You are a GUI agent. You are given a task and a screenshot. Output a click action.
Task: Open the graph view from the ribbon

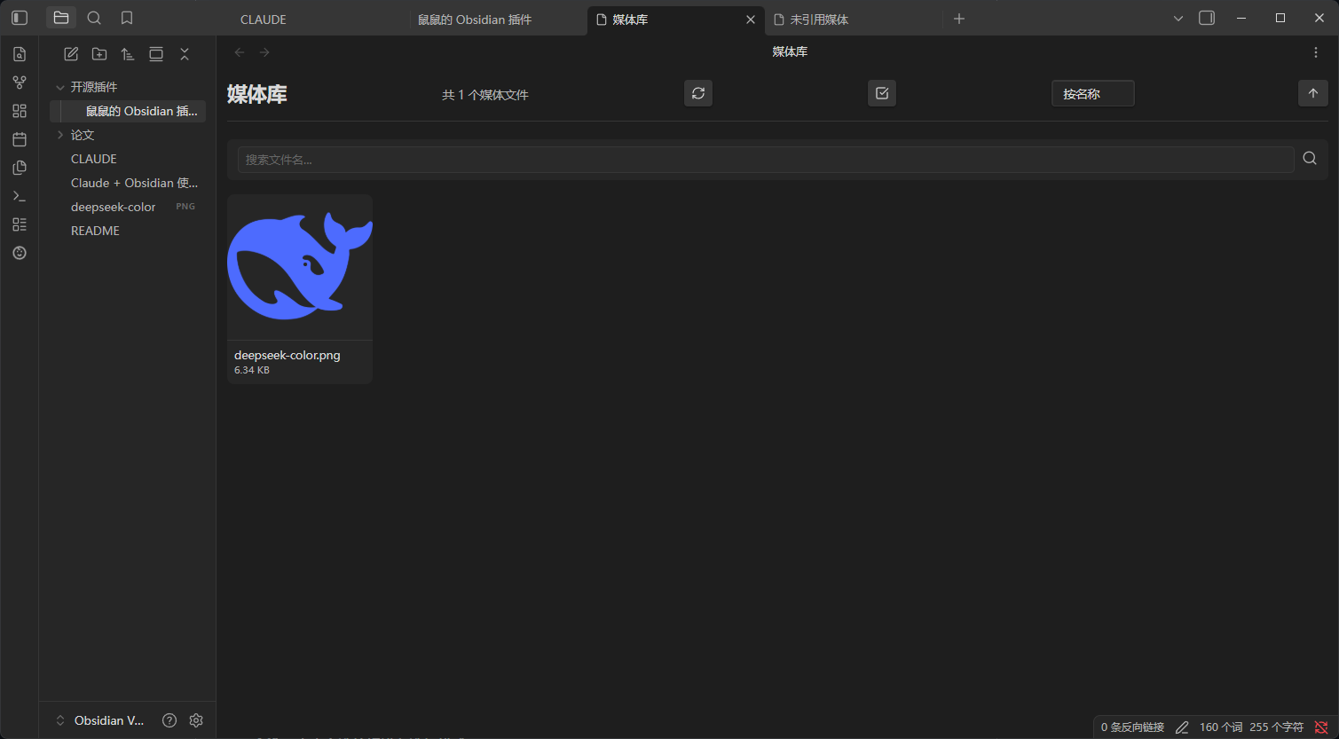coord(20,83)
